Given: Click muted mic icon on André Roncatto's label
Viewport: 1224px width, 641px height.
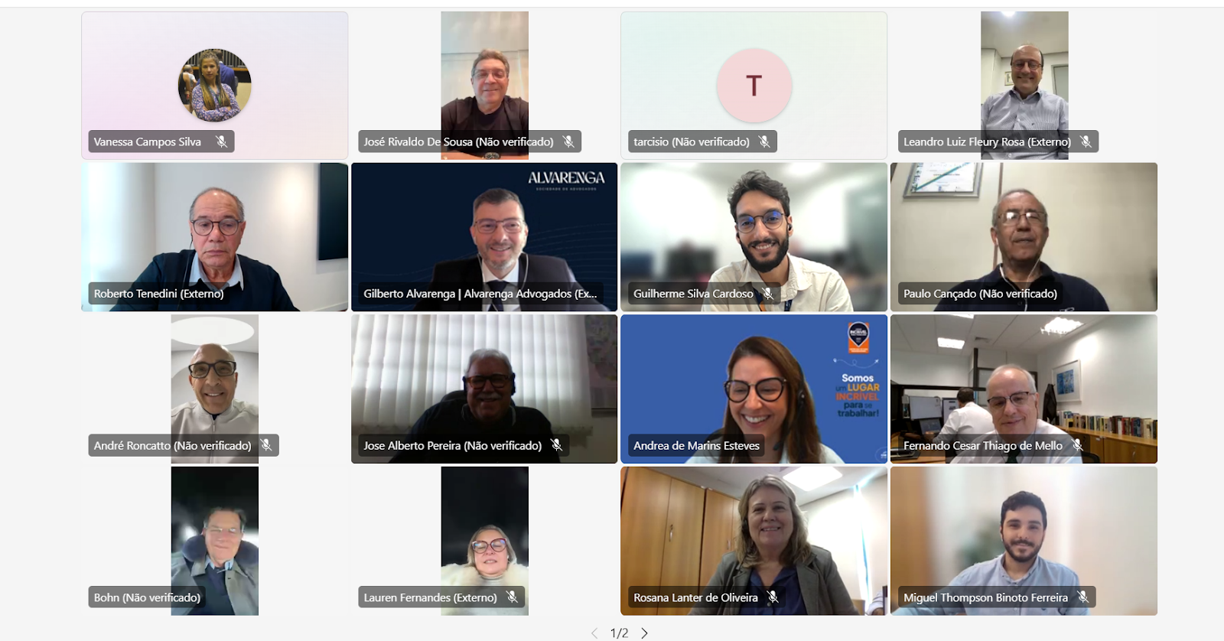Looking at the screenshot, I should point(266,445).
